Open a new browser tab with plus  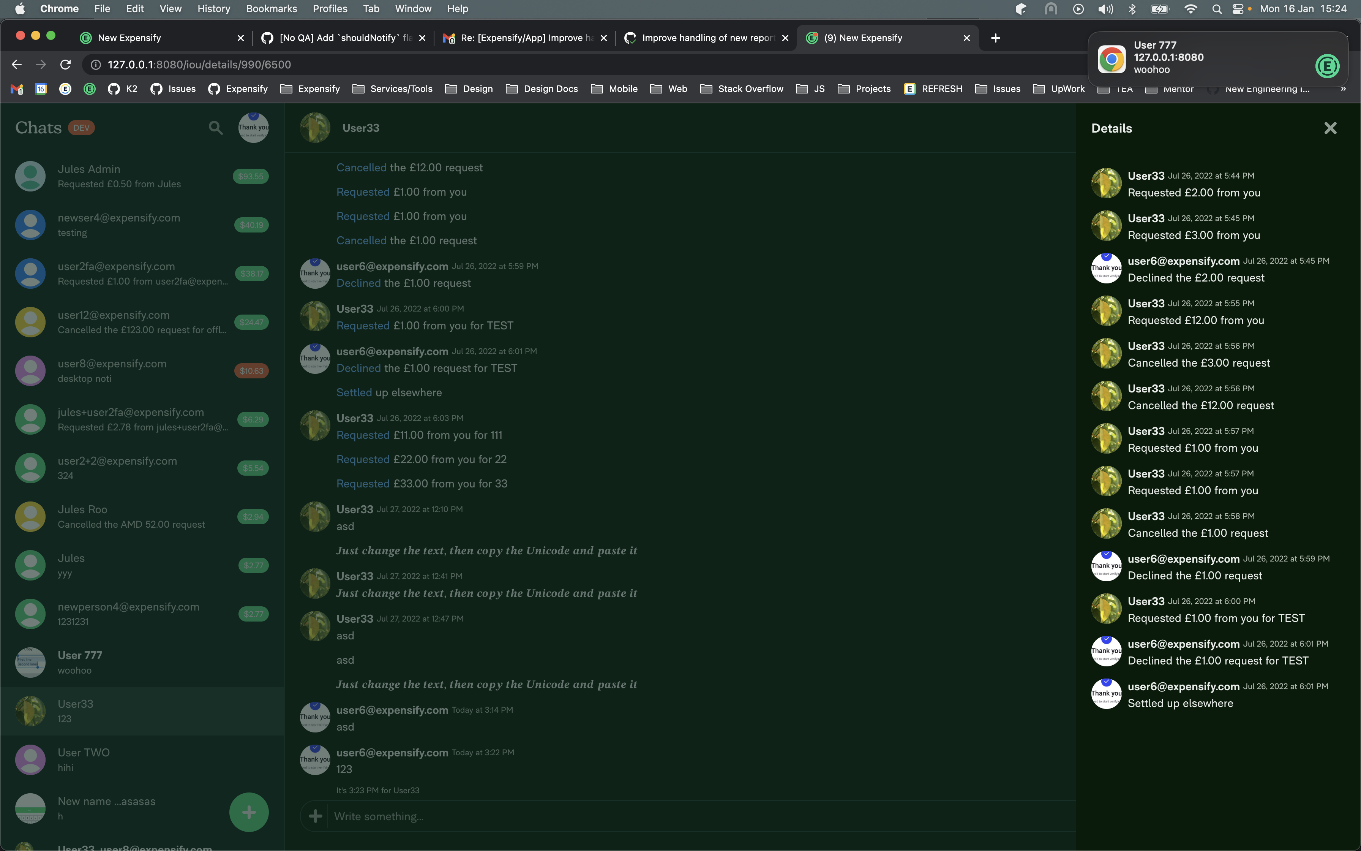995,38
